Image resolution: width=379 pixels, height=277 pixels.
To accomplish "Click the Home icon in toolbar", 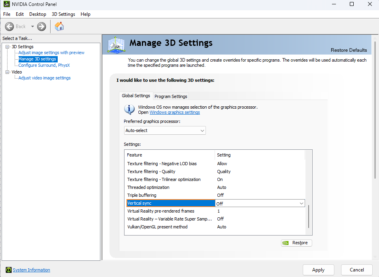I will pos(59,26).
